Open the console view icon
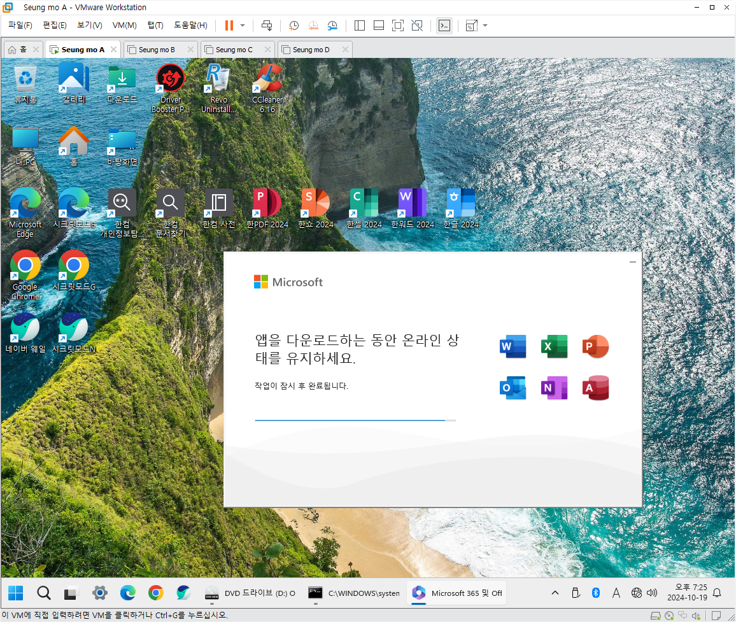Viewport: 736px width, 622px height. pos(444,25)
